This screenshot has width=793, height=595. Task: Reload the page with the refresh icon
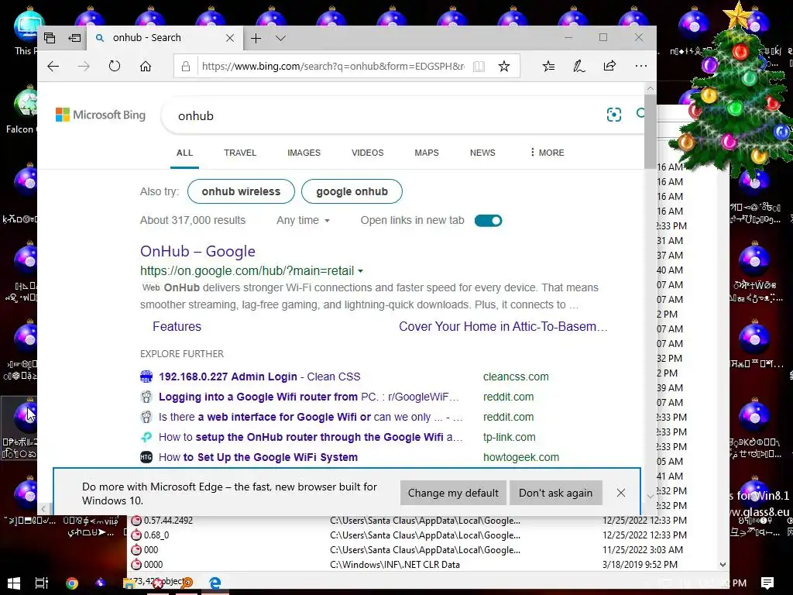pyautogui.click(x=115, y=67)
